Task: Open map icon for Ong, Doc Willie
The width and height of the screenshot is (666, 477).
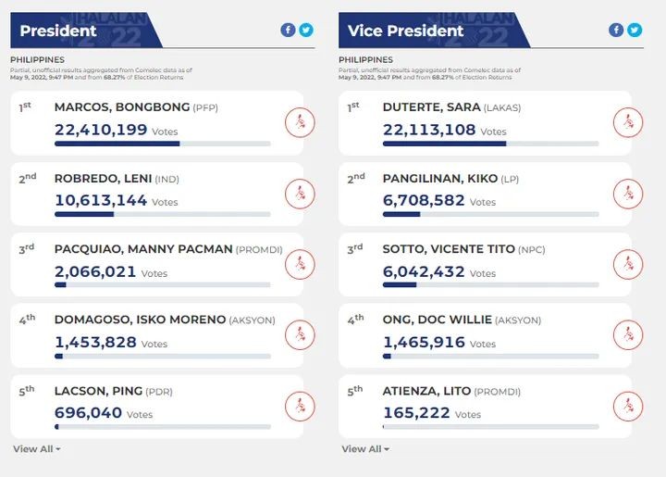Action: click(628, 335)
